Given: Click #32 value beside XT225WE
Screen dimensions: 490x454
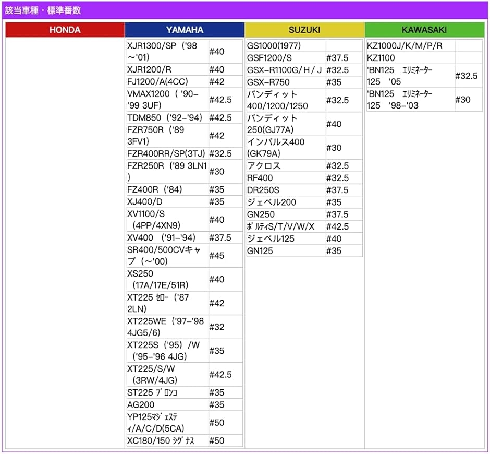Looking at the screenshot, I should click(217, 327).
